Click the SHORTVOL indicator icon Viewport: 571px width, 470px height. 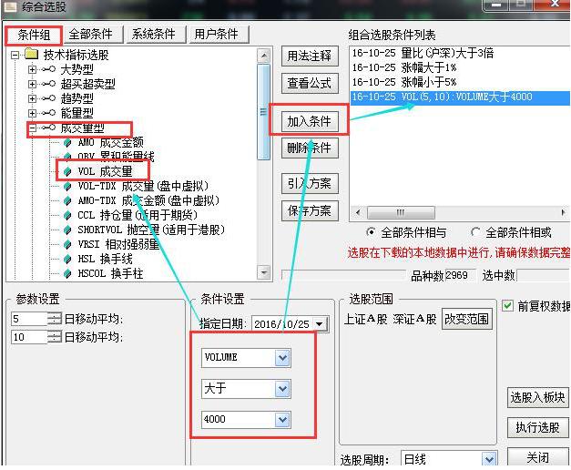(67, 230)
